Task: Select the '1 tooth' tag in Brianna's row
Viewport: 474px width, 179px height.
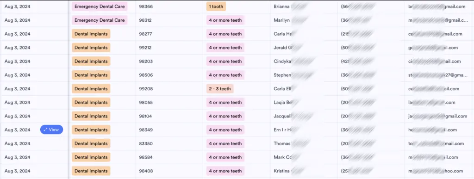Action: tap(216, 6)
